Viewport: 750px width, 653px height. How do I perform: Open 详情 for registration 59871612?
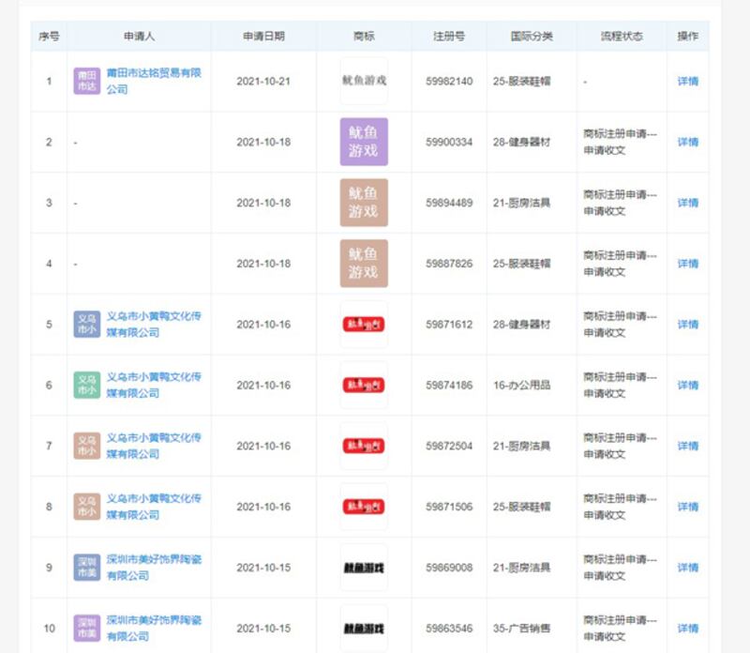pyautogui.click(x=688, y=325)
